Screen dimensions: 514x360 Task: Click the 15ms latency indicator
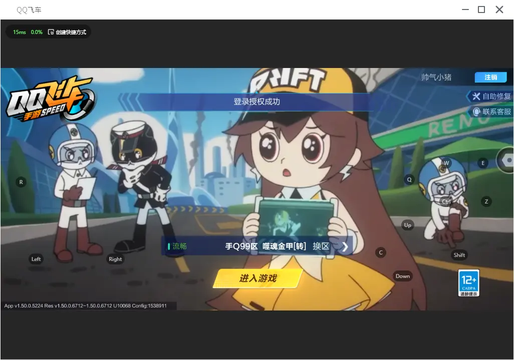click(x=20, y=32)
